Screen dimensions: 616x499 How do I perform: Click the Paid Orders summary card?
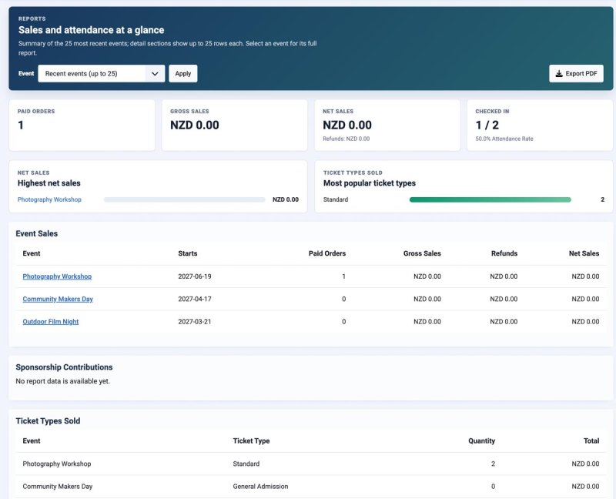(x=82, y=125)
